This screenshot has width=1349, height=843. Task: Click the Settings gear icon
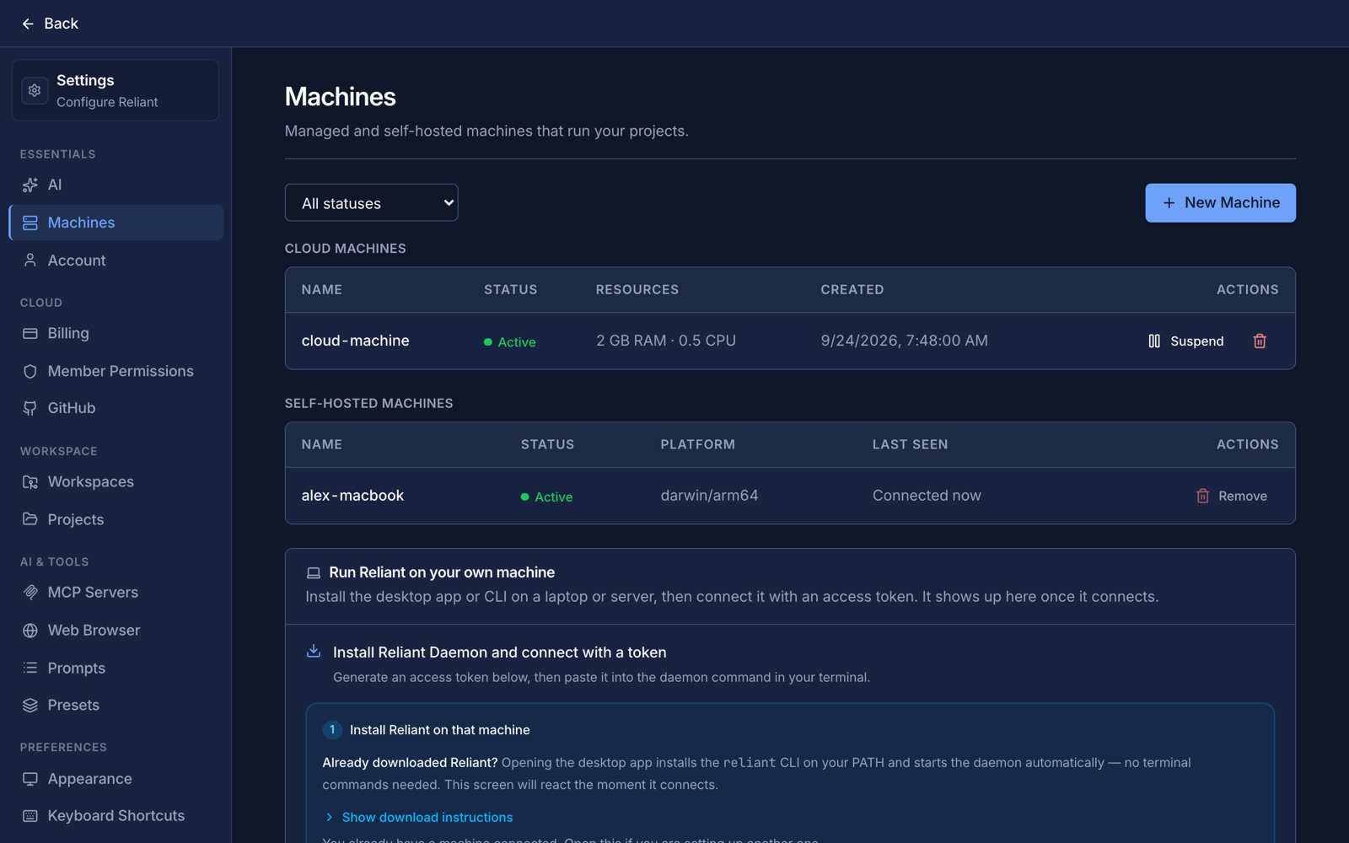point(35,90)
